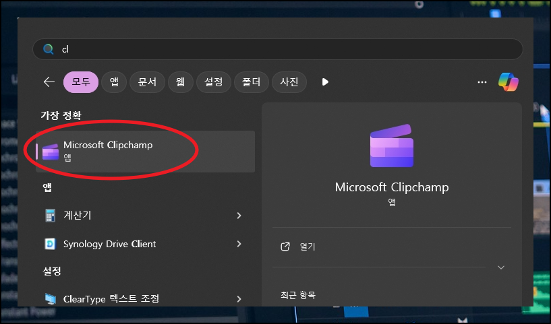Go back with the left arrow
The image size is (551, 324).
pyautogui.click(x=49, y=82)
